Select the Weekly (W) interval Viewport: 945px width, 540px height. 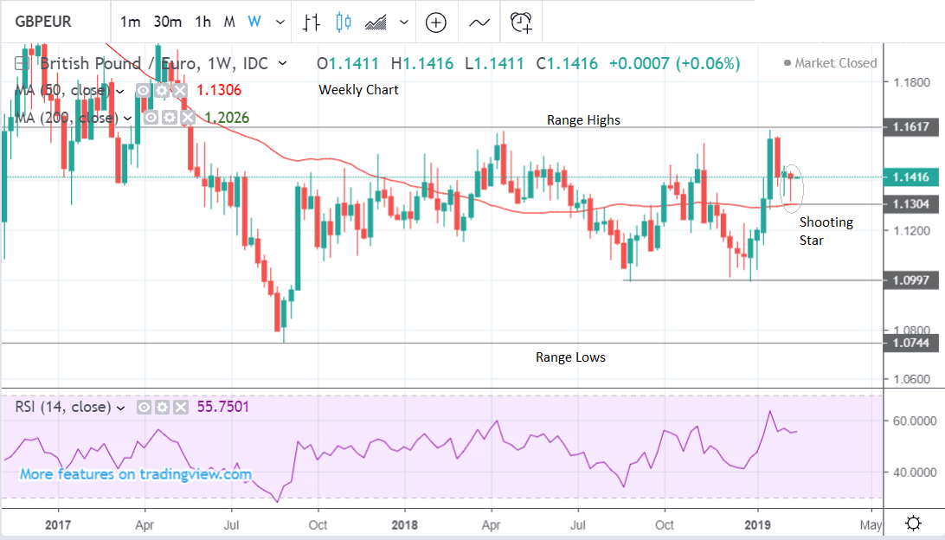point(254,22)
